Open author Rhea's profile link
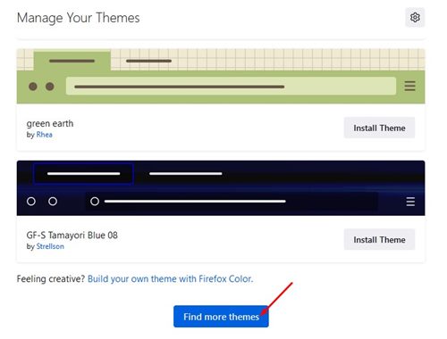The width and height of the screenshot is (447, 339). 44,135
